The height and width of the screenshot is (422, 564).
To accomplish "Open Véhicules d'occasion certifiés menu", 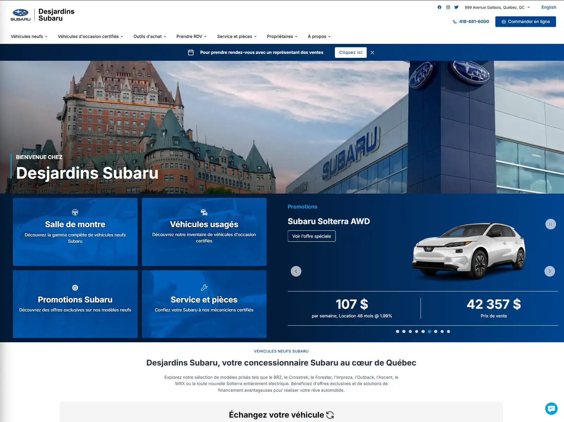I will (x=90, y=36).
